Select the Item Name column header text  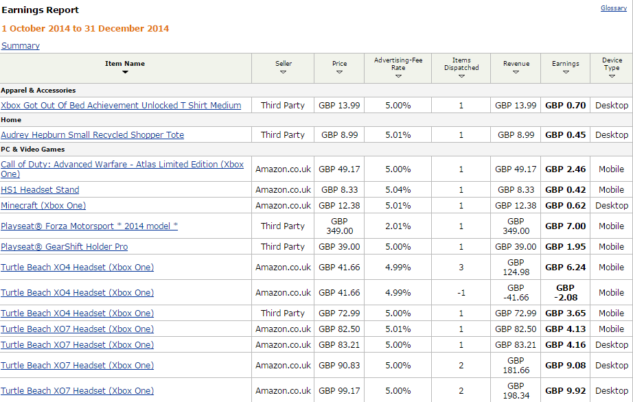[x=125, y=63]
